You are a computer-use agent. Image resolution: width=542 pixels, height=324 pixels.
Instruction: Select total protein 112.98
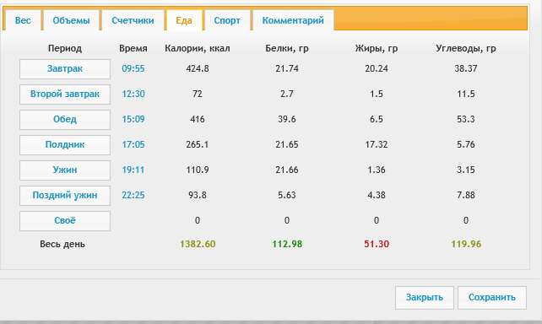(287, 244)
